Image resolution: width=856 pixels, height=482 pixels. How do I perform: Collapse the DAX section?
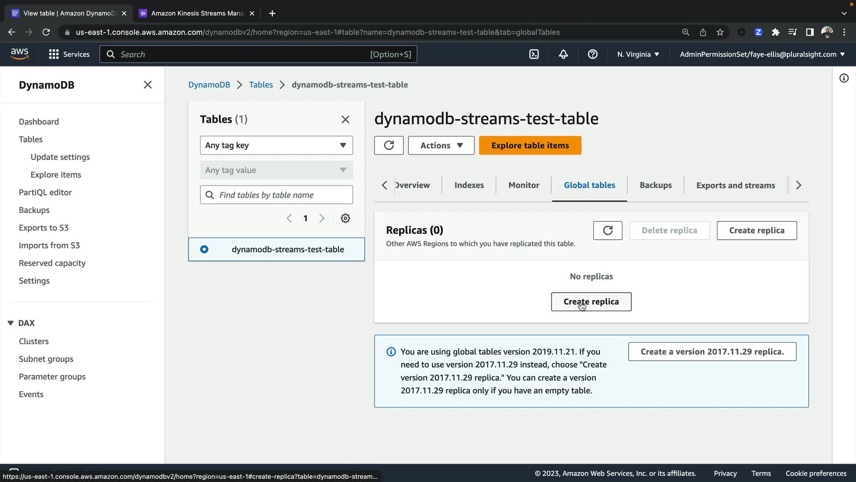[11, 323]
